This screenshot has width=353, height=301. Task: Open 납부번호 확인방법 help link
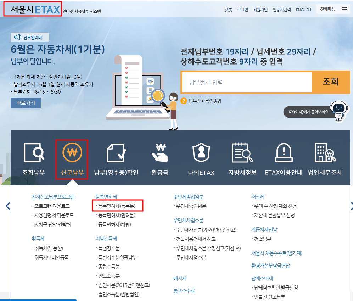205,101
